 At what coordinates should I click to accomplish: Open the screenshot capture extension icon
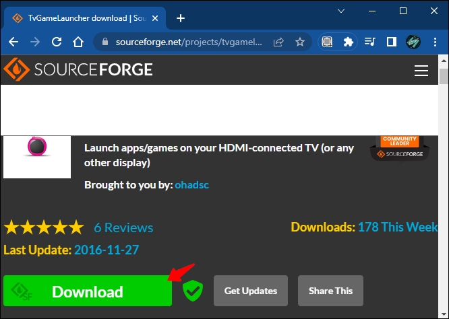327,42
